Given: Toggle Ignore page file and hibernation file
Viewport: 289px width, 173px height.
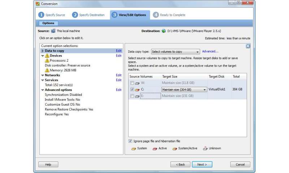Looking at the screenshot, I should coord(130,141).
